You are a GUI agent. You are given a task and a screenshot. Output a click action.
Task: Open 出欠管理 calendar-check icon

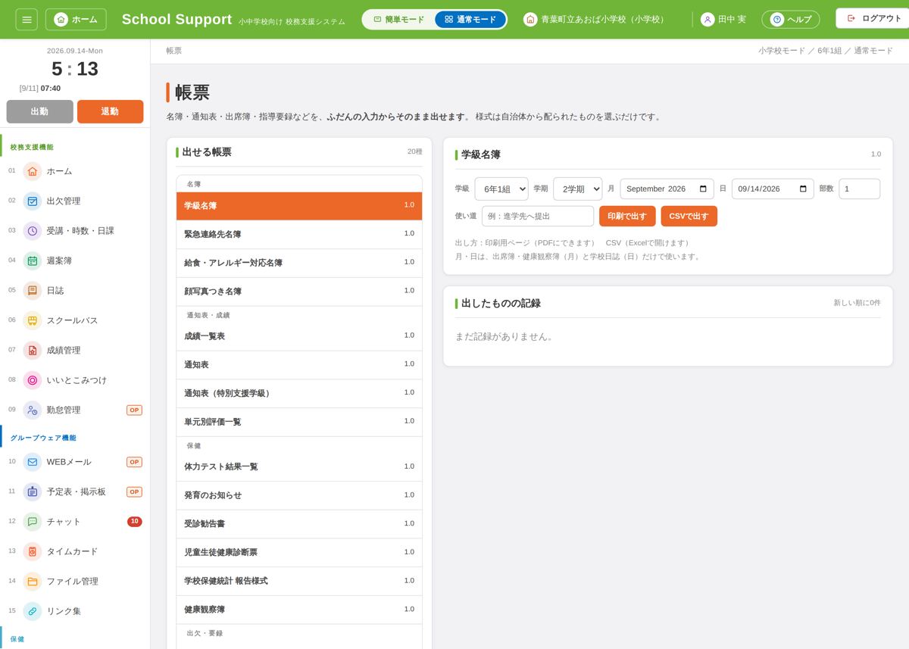pos(32,201)
